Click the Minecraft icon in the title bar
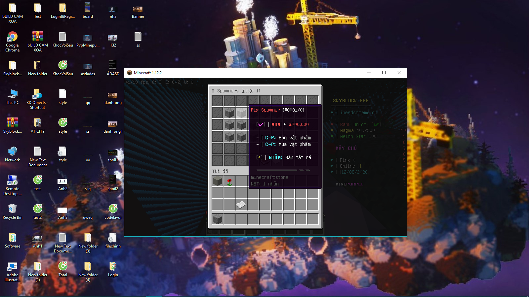This screenshot has width=529, height=297. click(x=130, y=73)
